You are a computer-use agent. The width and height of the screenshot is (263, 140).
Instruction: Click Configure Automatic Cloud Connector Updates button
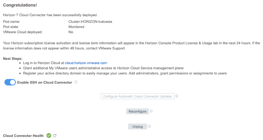pyautogui.click(x=137, y=96)
